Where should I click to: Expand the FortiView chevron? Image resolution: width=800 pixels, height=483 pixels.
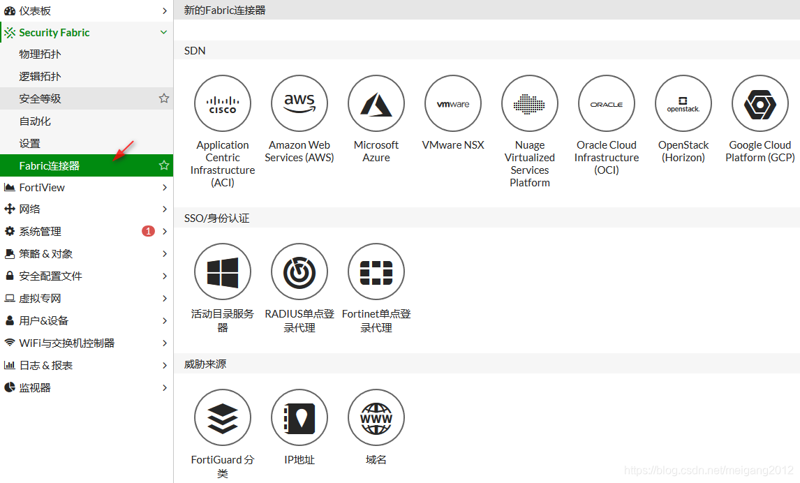pyautogui.click(x=164, y=187)
